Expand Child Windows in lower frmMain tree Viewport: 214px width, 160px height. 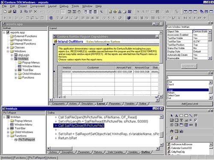click(x=8, y=132)
